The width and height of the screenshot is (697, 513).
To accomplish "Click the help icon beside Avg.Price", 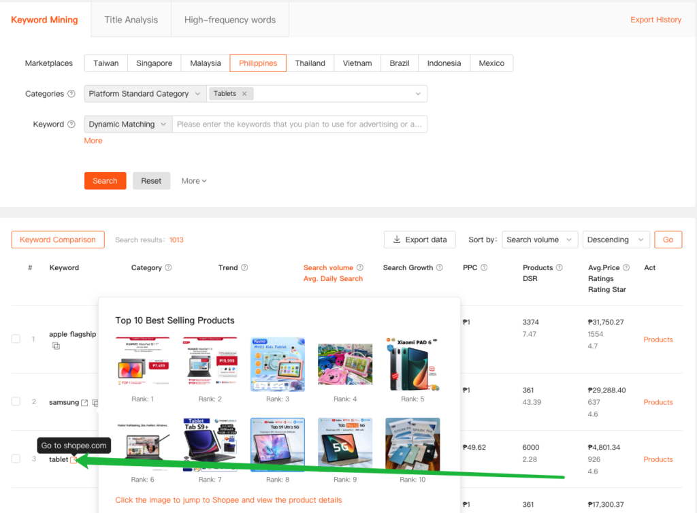I will coord(626,268).
